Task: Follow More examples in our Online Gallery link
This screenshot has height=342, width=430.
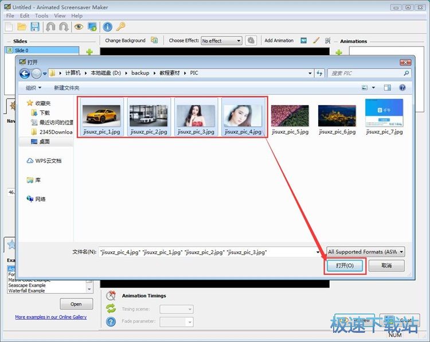Action: (50, 317)
